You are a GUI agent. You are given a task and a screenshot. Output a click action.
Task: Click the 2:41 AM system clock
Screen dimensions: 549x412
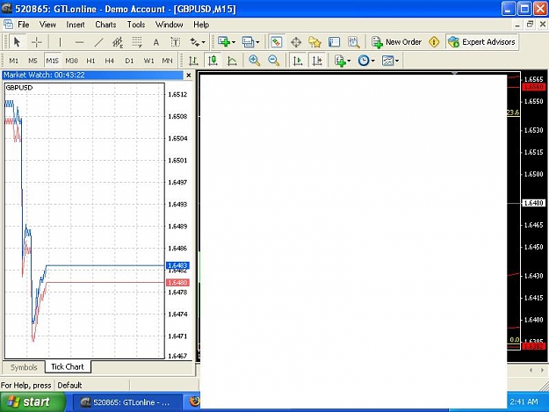(524, 401)
